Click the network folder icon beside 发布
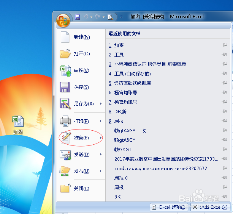233x214 pixels. [65, 171]
